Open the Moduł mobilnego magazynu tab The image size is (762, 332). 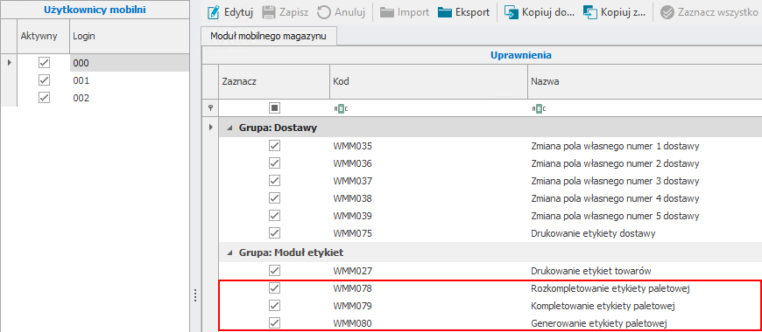point(268,37)
